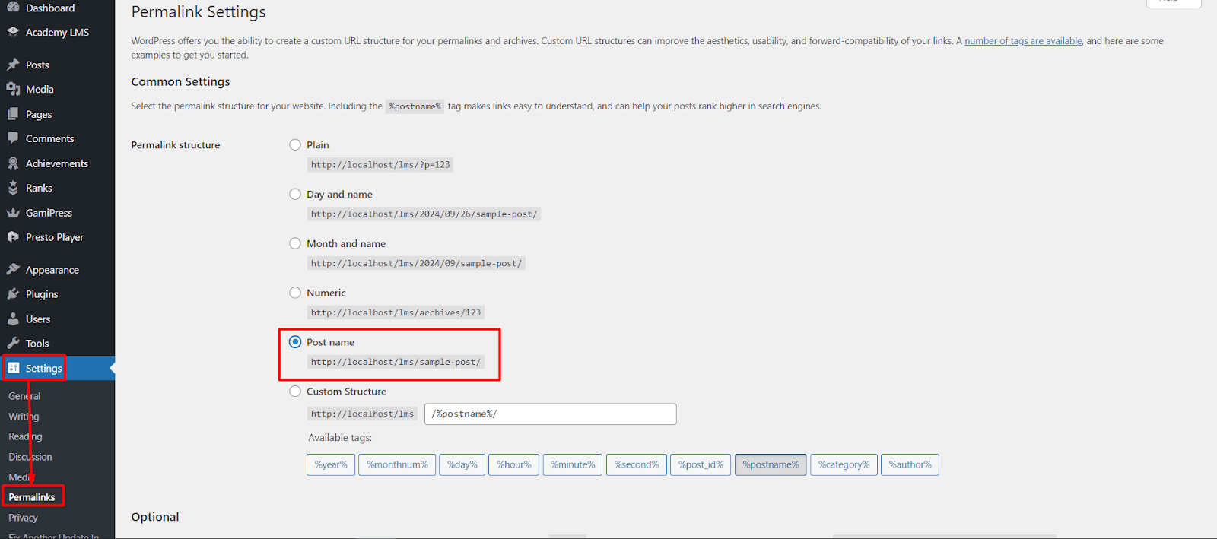
Task: Click the Presto Player icon
Action: point(13,237)
